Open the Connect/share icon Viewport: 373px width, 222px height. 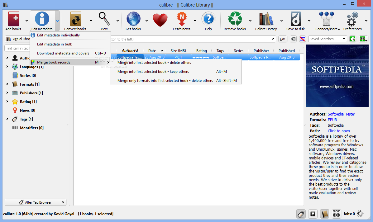[326, 19]
